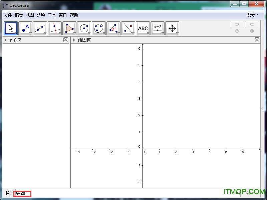Expand the 绘图区 panel disclosure triangle

pos(74,40)
